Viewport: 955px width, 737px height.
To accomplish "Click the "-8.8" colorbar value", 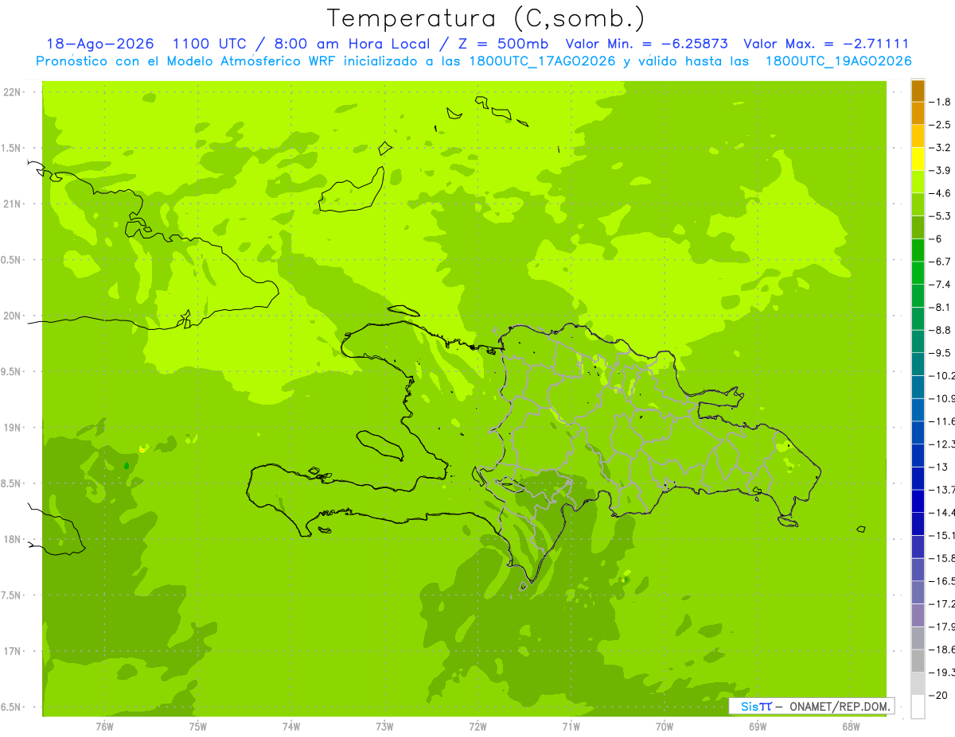I will click(x=940, y=330).
